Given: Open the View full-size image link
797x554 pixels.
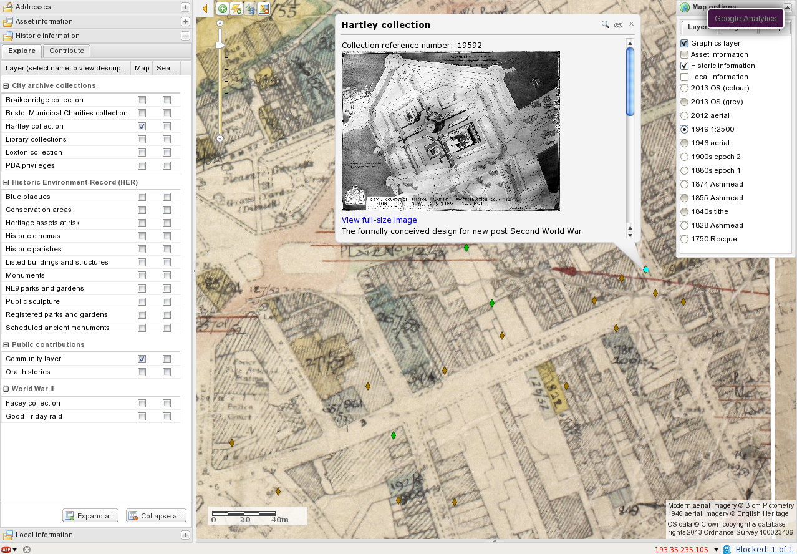Looking at the screenshot, I should pos(379,220).
